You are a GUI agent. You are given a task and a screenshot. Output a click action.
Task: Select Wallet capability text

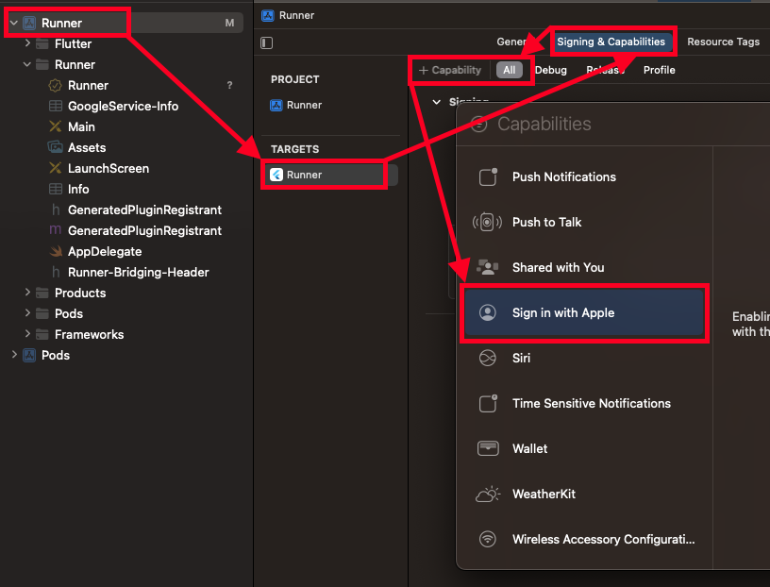(529, 448)
